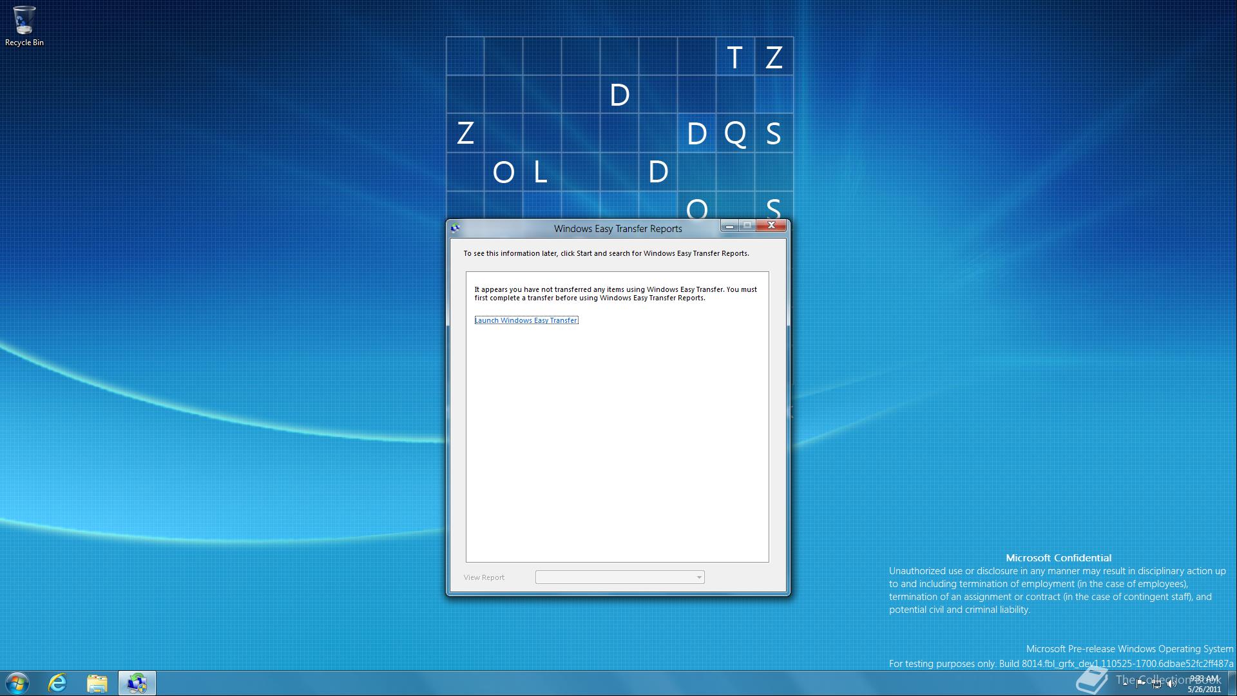1237x696 pixels.
Task: Click the taskbar clock showing 5/26/2011
Action: coord(1204,684)
